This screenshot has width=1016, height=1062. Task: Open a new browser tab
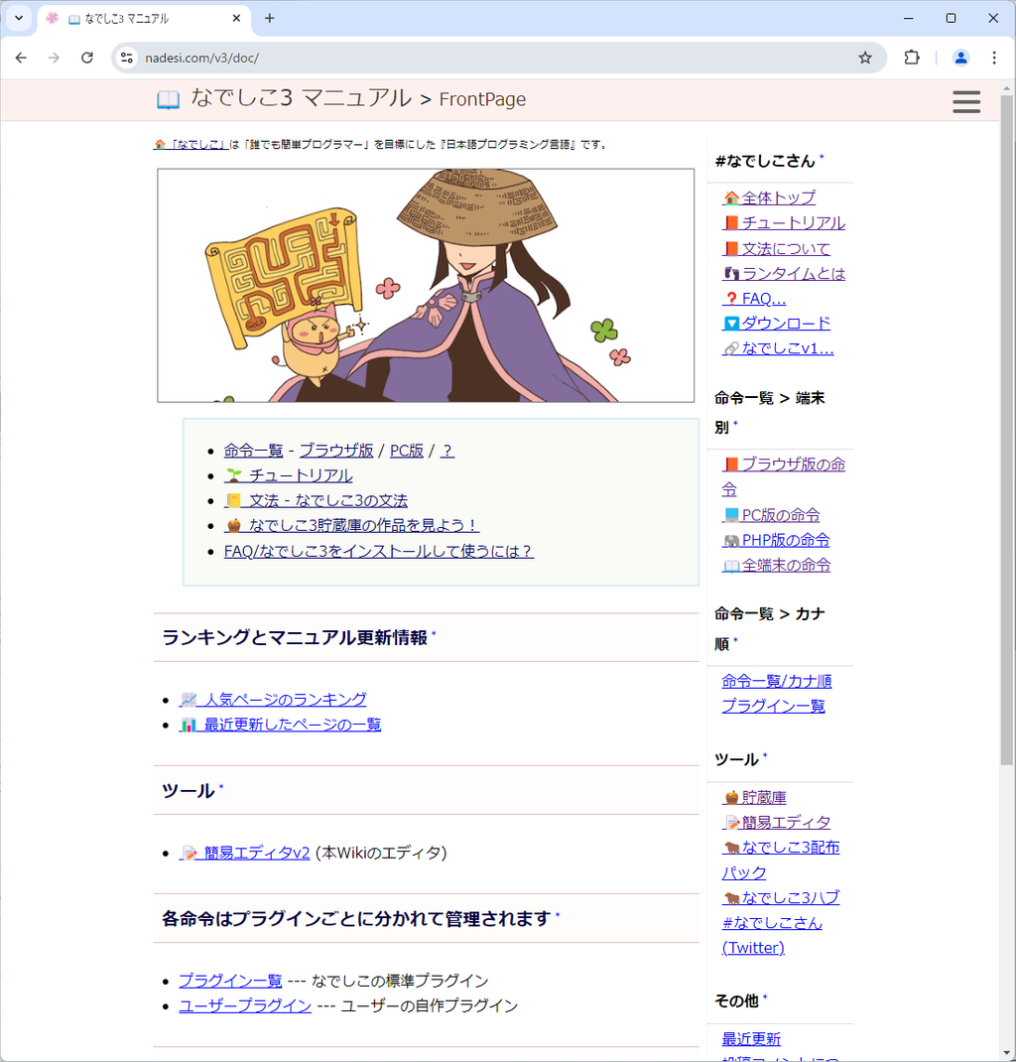point(270,18)
